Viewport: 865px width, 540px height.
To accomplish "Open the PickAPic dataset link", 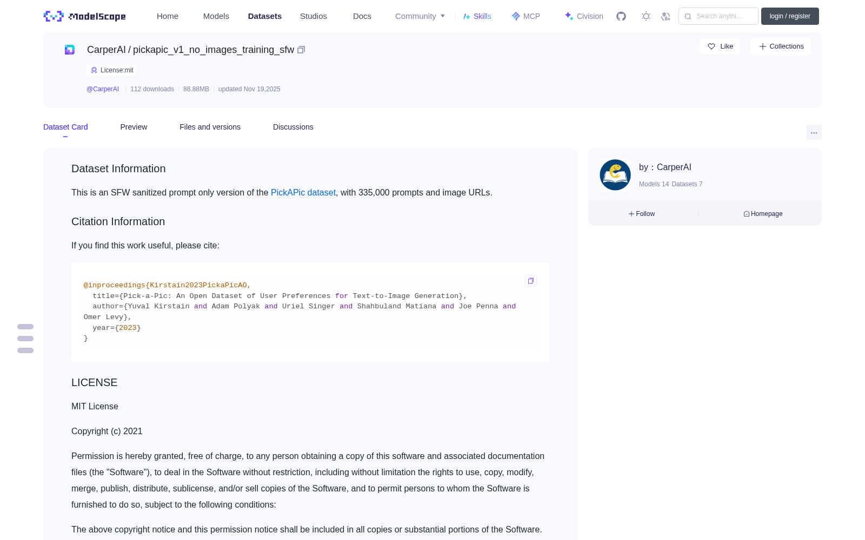I will pyautogui.click(x=303, y=192).
